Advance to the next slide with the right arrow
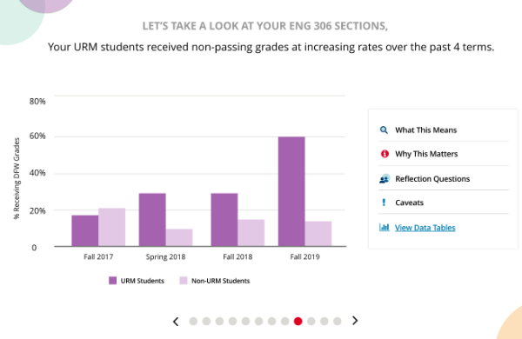Viewport: 522px width, 339px height. (x=355, y=321)
